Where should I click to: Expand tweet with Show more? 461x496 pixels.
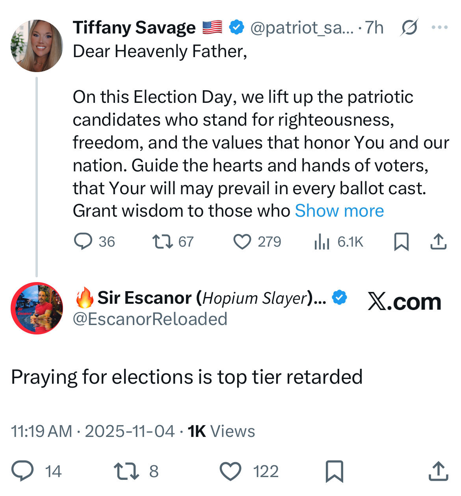tap(339, 211)
